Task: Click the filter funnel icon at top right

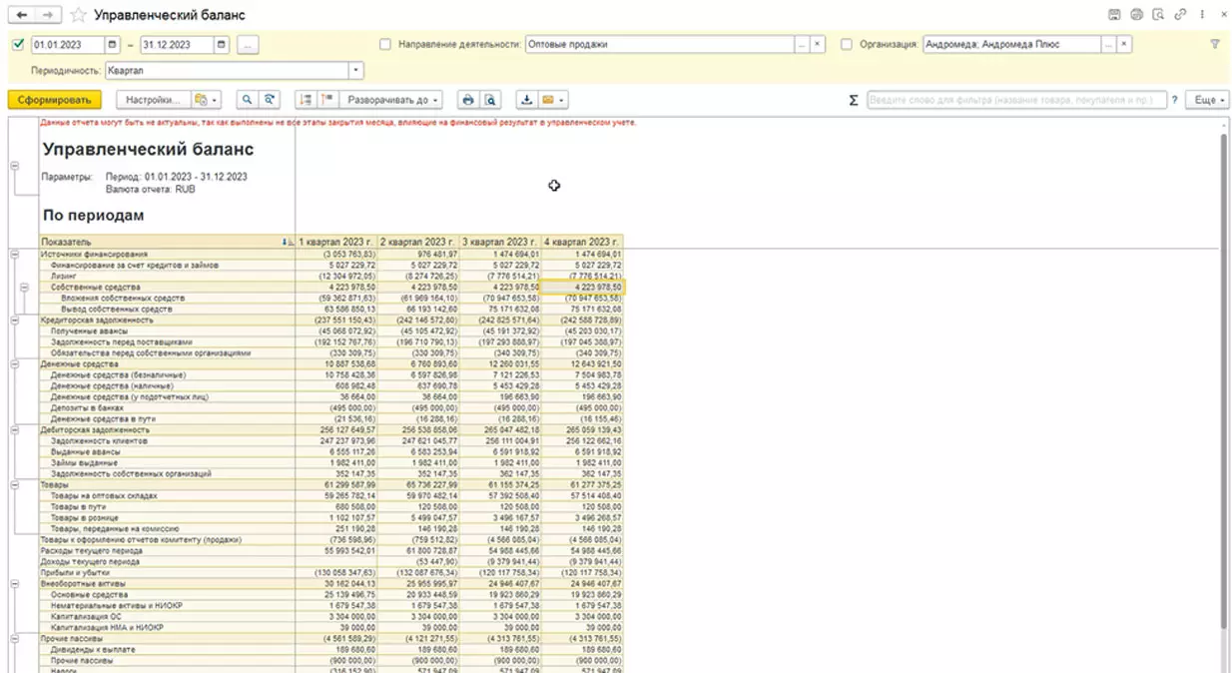Action: 1215,45
